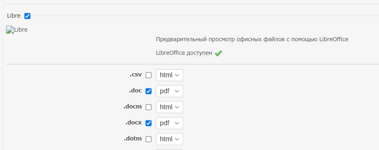Click the Libre section legend text
379x150 pixels.
pyautogui.click(x=14, y=16)
